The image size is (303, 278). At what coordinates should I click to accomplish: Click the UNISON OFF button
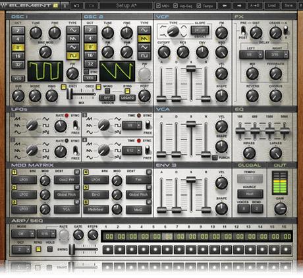[x=107, y=97]
